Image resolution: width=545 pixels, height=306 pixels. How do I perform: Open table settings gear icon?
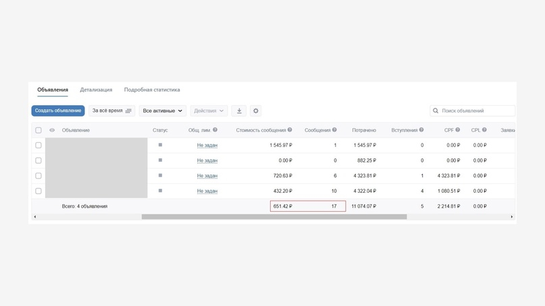point(256,111)
